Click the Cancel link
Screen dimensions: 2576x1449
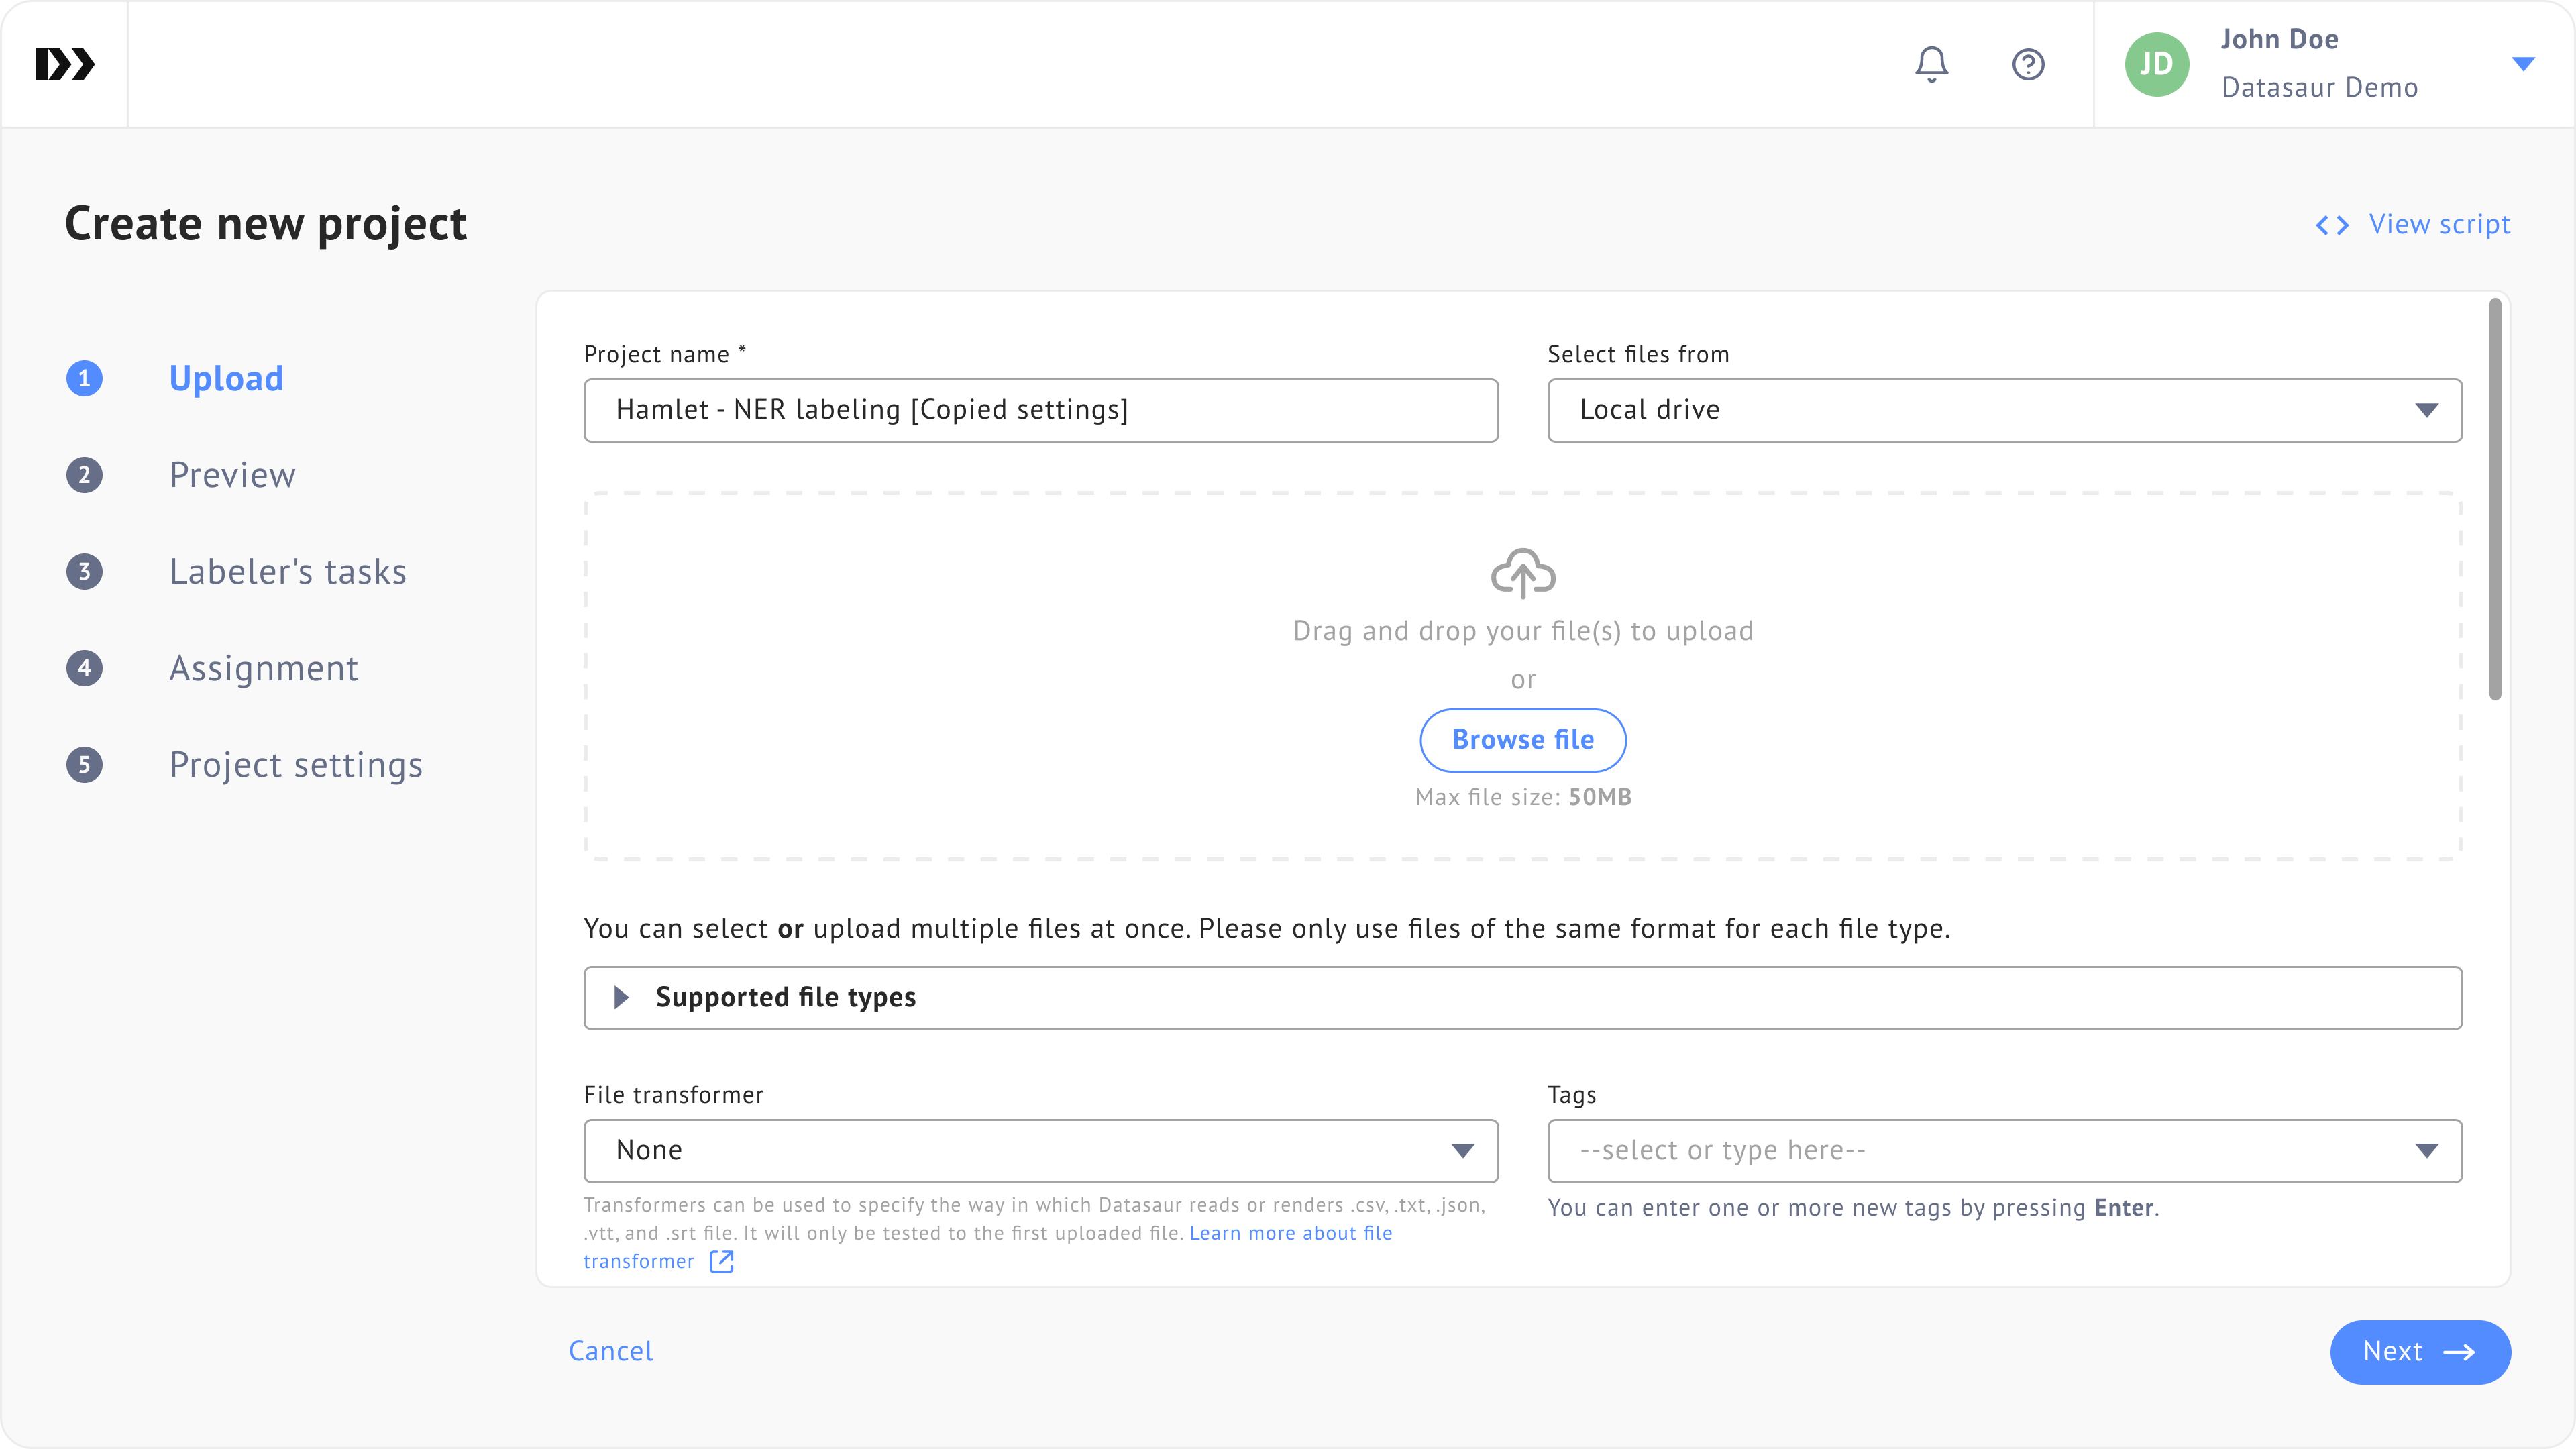(x=610, y=1351)
